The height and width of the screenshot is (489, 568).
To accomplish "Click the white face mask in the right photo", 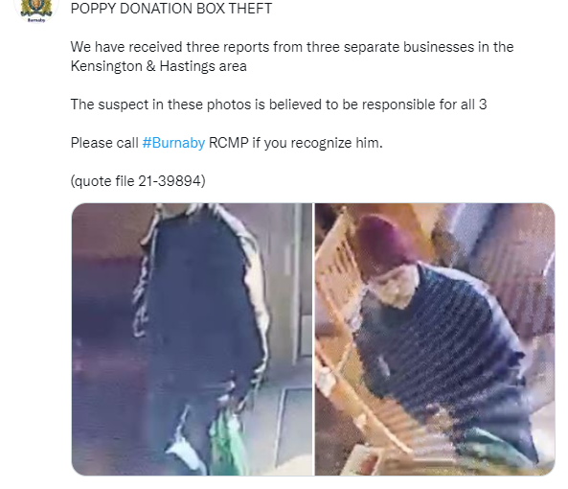I will pyautogui.click(x=395, y=290).
